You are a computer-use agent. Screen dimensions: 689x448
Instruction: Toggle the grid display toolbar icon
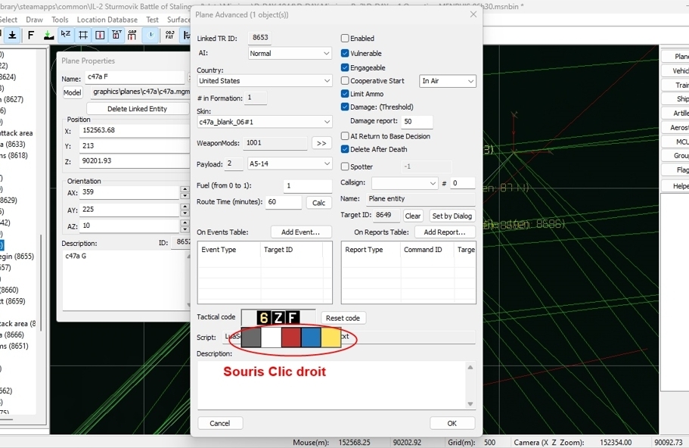click(x=83, y=35)
